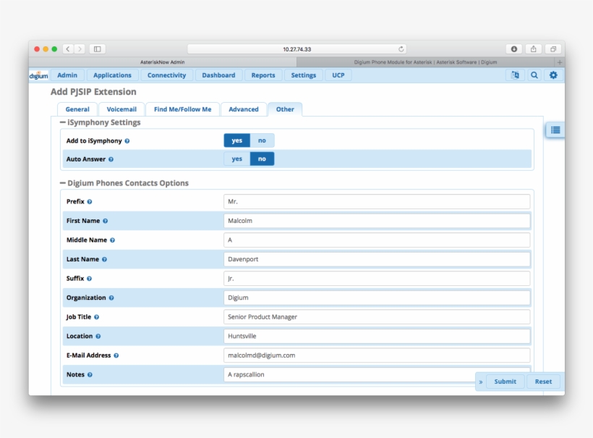
Task: Select the Other tab
Action: click(285, 109)
